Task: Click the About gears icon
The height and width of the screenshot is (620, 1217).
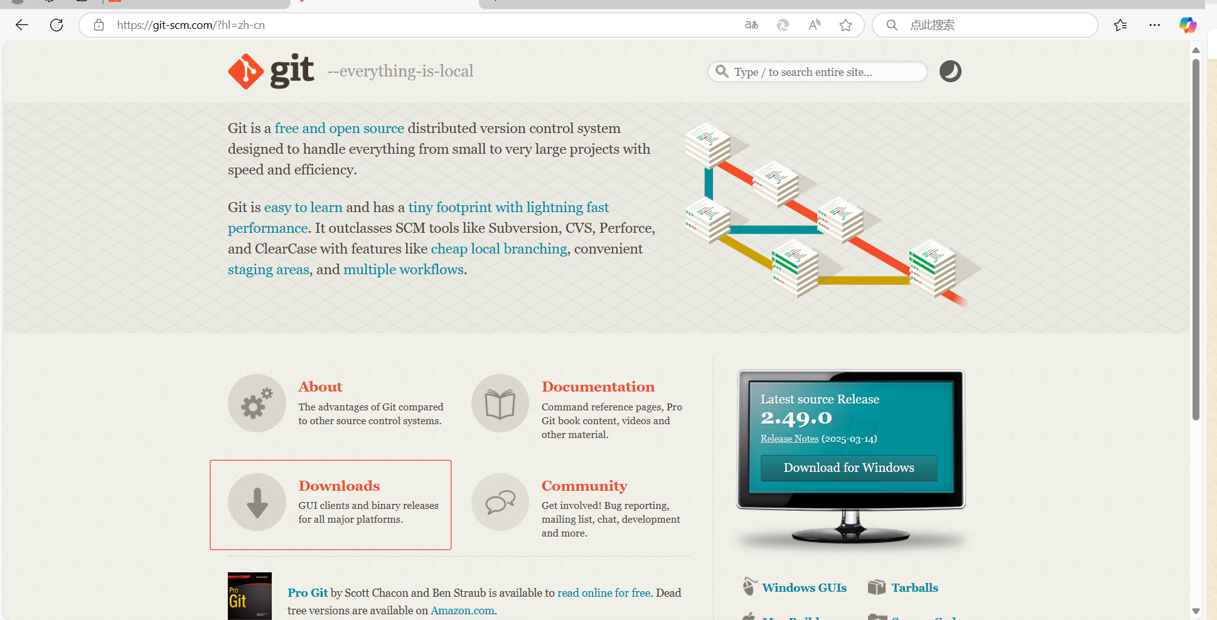Action: [x=257, y=403]
